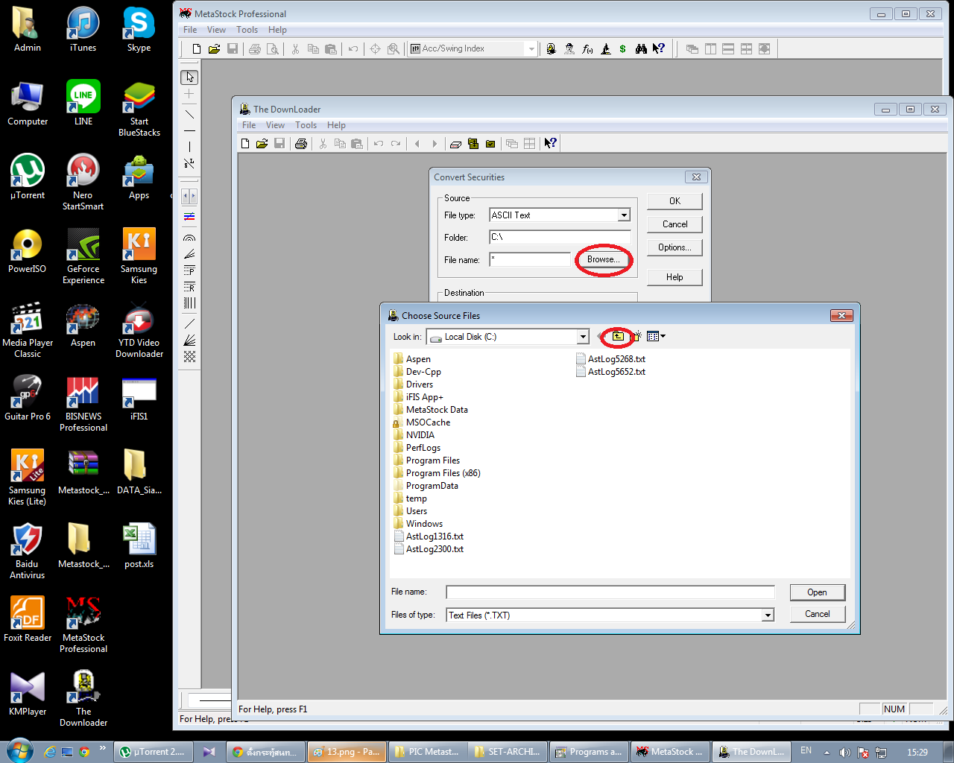Expand the Look in drive dropdown

tap(583, 337)
